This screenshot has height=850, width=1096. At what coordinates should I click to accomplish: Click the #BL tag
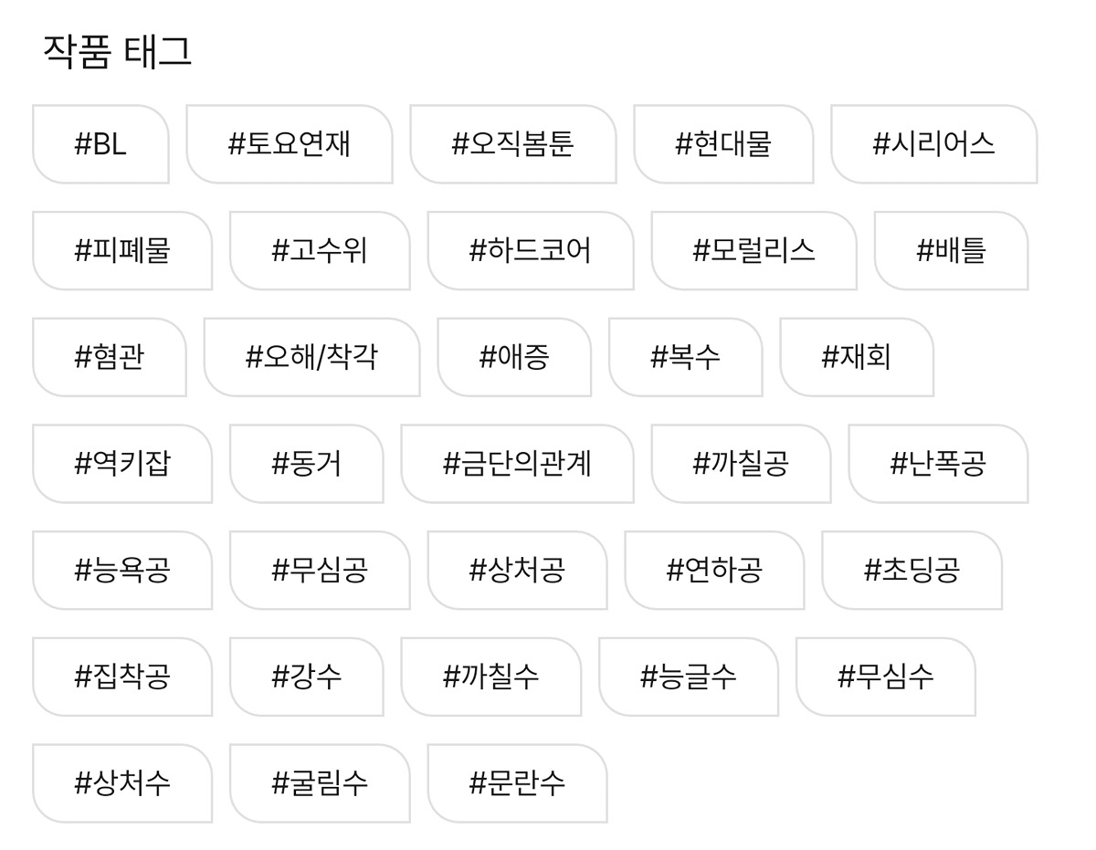100,144
